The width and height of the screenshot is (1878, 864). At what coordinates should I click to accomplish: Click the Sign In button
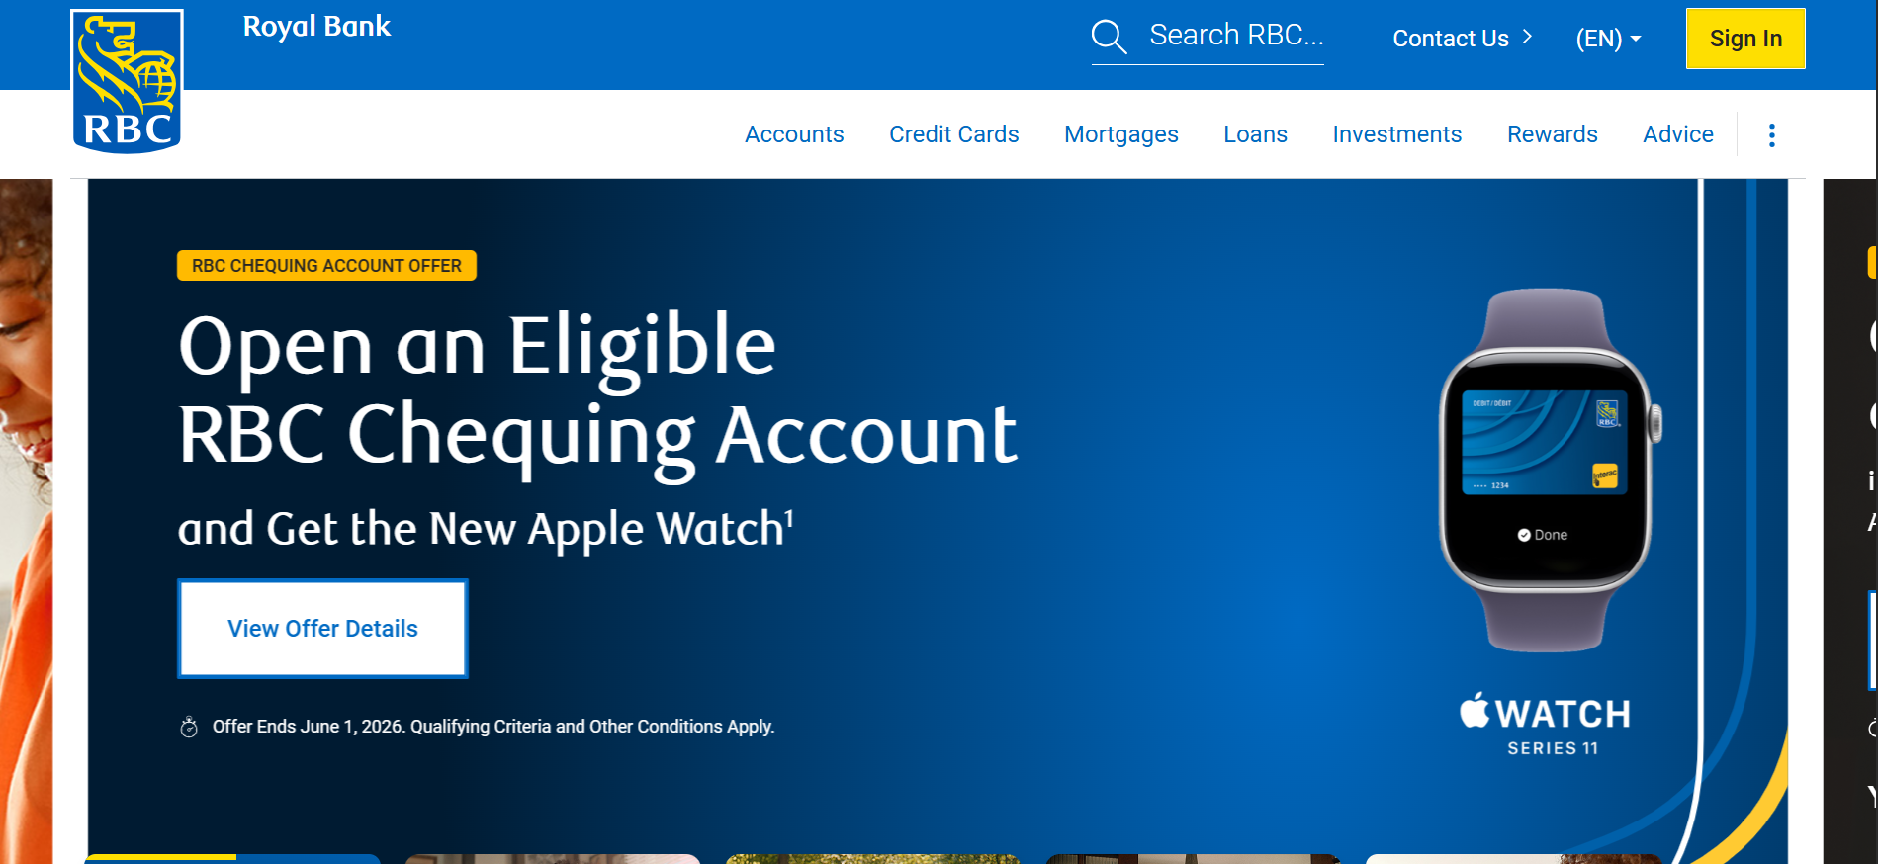[1745, 39]
